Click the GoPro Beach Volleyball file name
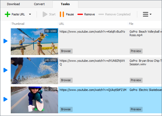 146,33
